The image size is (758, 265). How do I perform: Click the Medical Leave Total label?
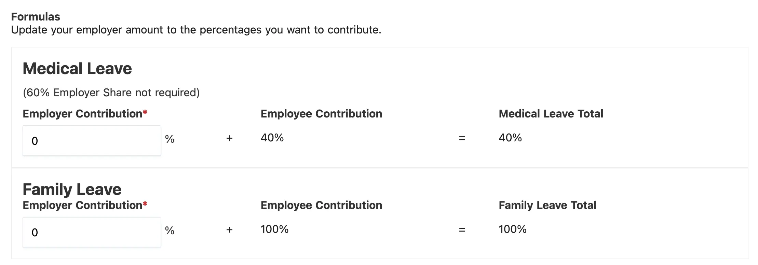tap(551, 114)
